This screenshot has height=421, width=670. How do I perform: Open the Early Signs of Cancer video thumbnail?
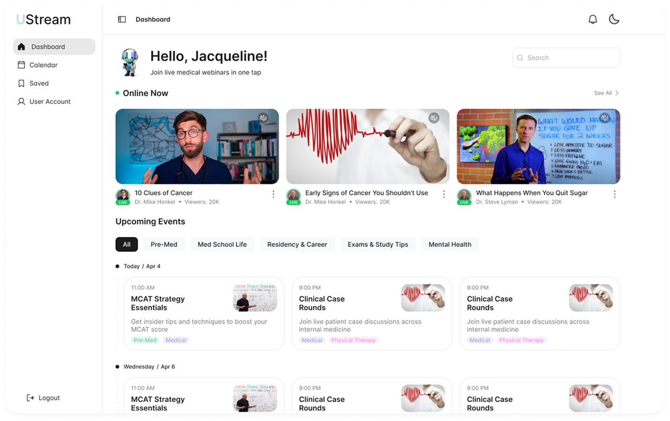[x=367, y=146]
